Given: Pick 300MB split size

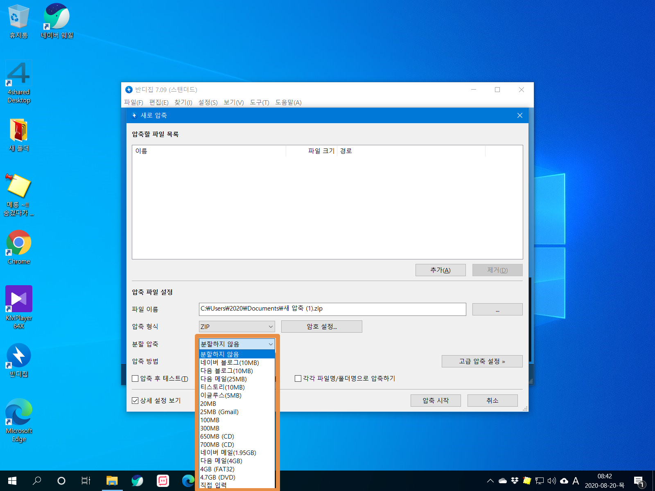Looking at the screenshot, I should coord(237,428).
